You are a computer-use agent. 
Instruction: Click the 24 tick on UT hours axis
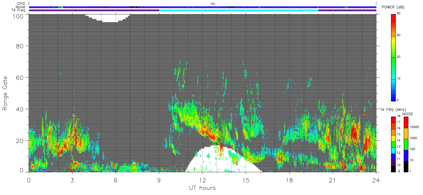coord(376,180)
